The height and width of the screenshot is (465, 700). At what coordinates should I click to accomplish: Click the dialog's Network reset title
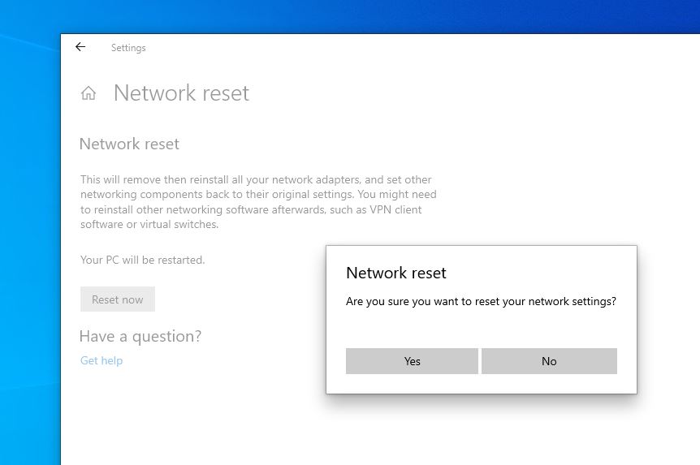coord(396,273)
